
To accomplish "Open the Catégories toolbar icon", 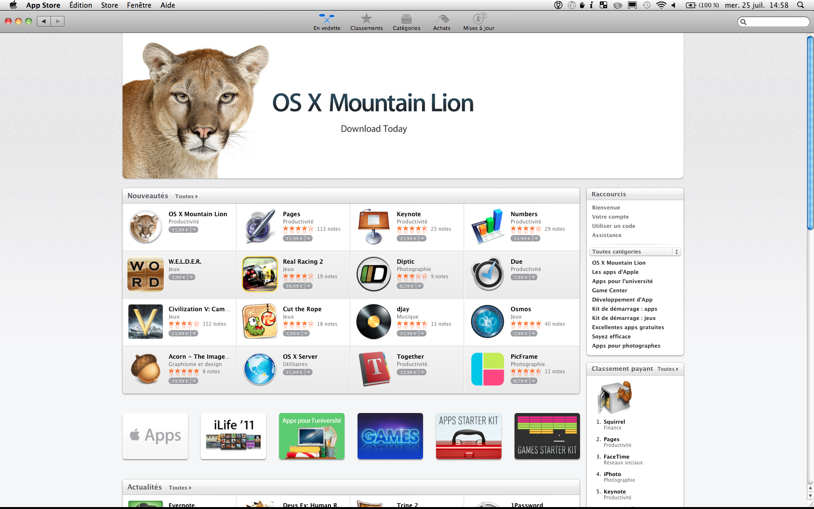I will pos(407,22).
